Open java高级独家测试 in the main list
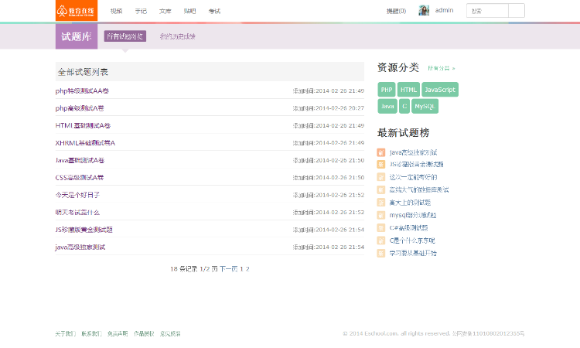 pyautogui.click(x=80, y=247)
